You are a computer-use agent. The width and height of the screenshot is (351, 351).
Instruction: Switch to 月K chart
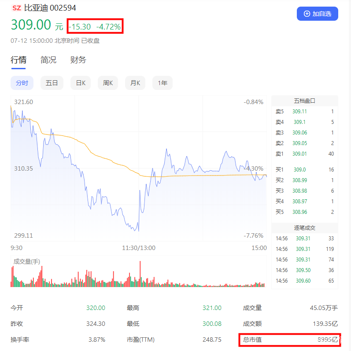[x=135, y=83]
